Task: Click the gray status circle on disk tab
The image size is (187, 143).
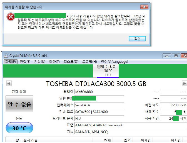Action: tap(99, 67)
